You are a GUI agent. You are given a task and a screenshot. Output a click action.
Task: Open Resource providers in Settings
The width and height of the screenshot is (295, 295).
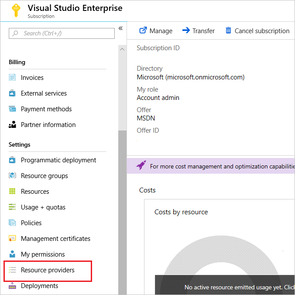tap(48, 270)
